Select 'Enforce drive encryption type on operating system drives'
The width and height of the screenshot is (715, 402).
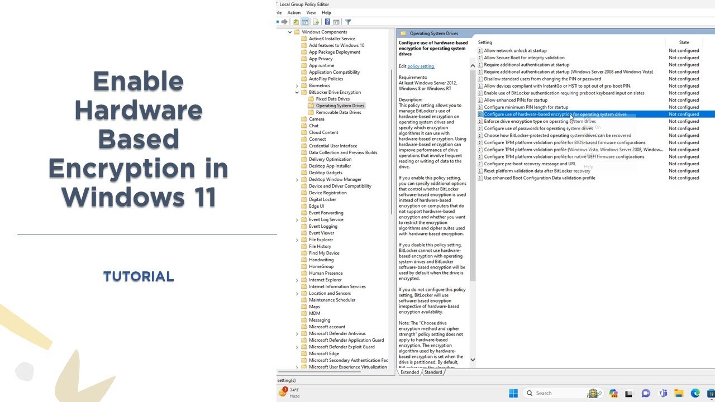click(540, 121)
